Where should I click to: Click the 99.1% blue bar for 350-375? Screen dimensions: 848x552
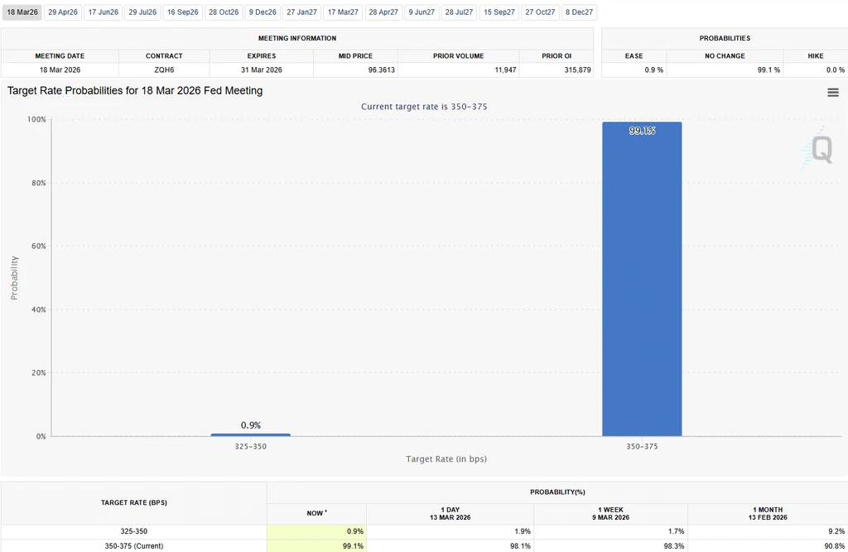tap(642, 279)
